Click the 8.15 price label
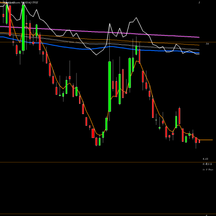This screenshot has width=216, height=216. (205, 159)
